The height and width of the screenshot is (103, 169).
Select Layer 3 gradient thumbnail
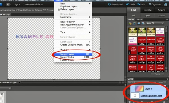[x=139, y=88]
